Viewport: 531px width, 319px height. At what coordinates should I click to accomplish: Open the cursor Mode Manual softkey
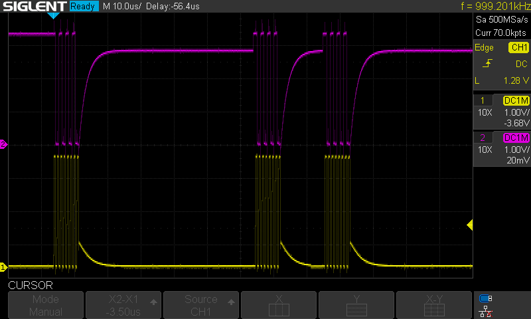tap(46, 305)
